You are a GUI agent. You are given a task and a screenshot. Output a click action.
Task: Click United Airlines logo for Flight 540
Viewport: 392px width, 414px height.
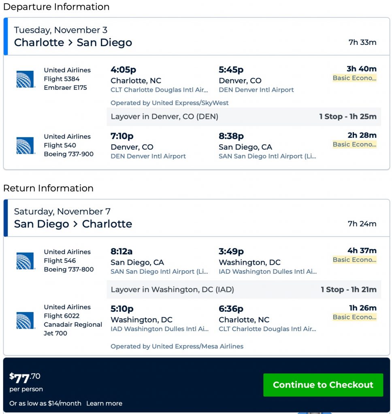pos(26,146)
